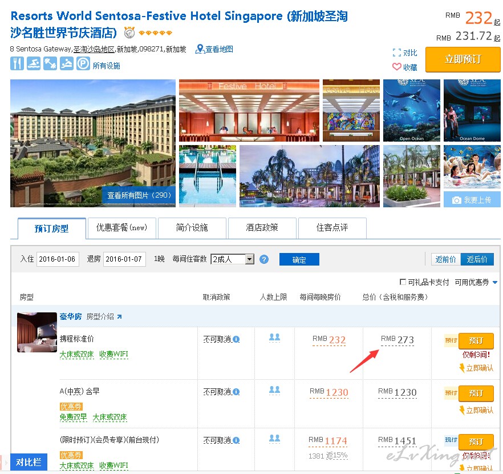Image resolution: width=503 pixels, height=474 pixels.
Task: Click the blue question mark help icon
Action: coord(263,259)
